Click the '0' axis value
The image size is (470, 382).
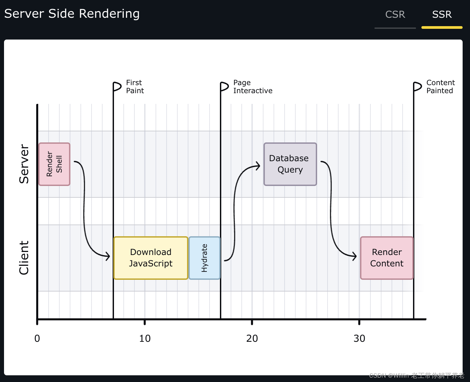[x=37, y=338]
